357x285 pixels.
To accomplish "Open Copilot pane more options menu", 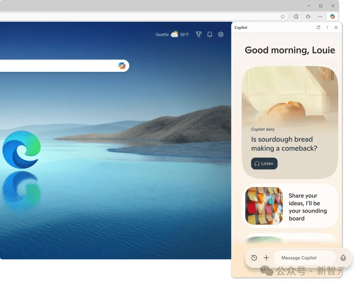I will pyautogui.click(x=327, y=28).
